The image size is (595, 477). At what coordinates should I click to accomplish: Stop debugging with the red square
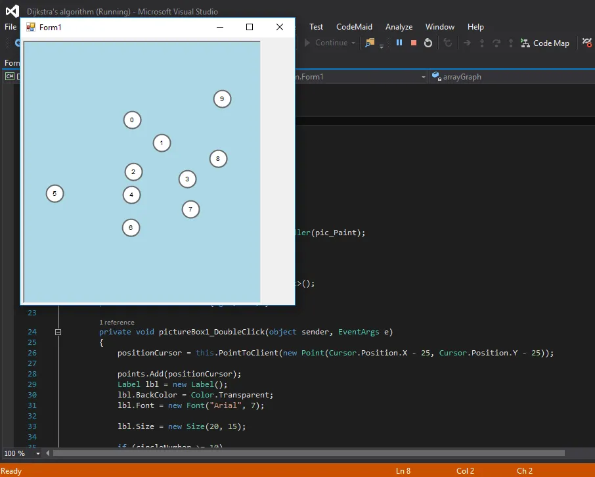[414, 43]
